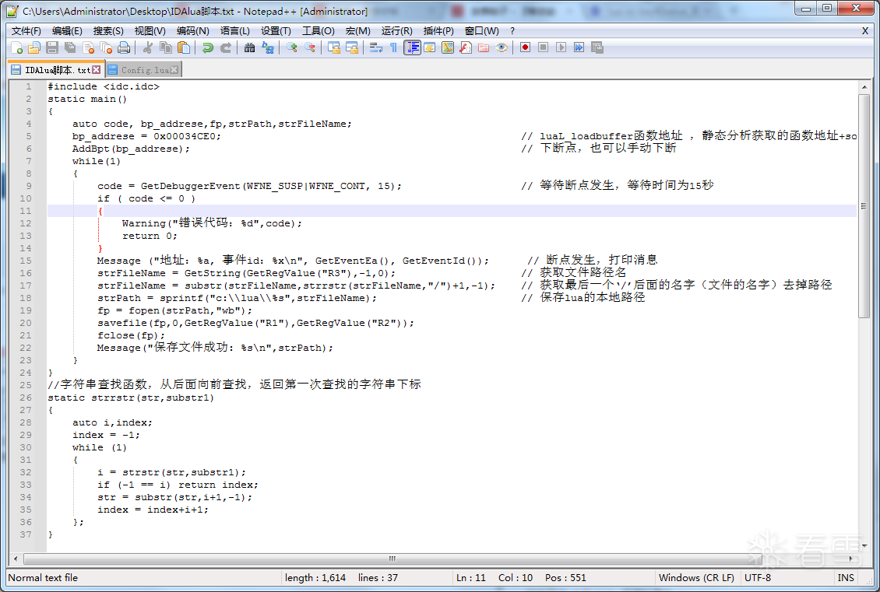This screenshot has height=592, width=880.
Task: Click Windows (CR LF) in status bar
Action: 696,577
